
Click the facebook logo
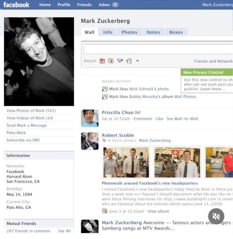16,5
